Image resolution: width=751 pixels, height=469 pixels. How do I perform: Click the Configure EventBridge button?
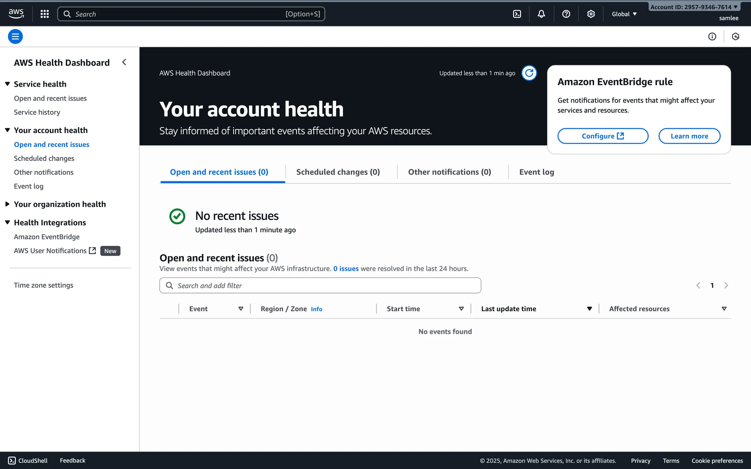coord(602,136)
